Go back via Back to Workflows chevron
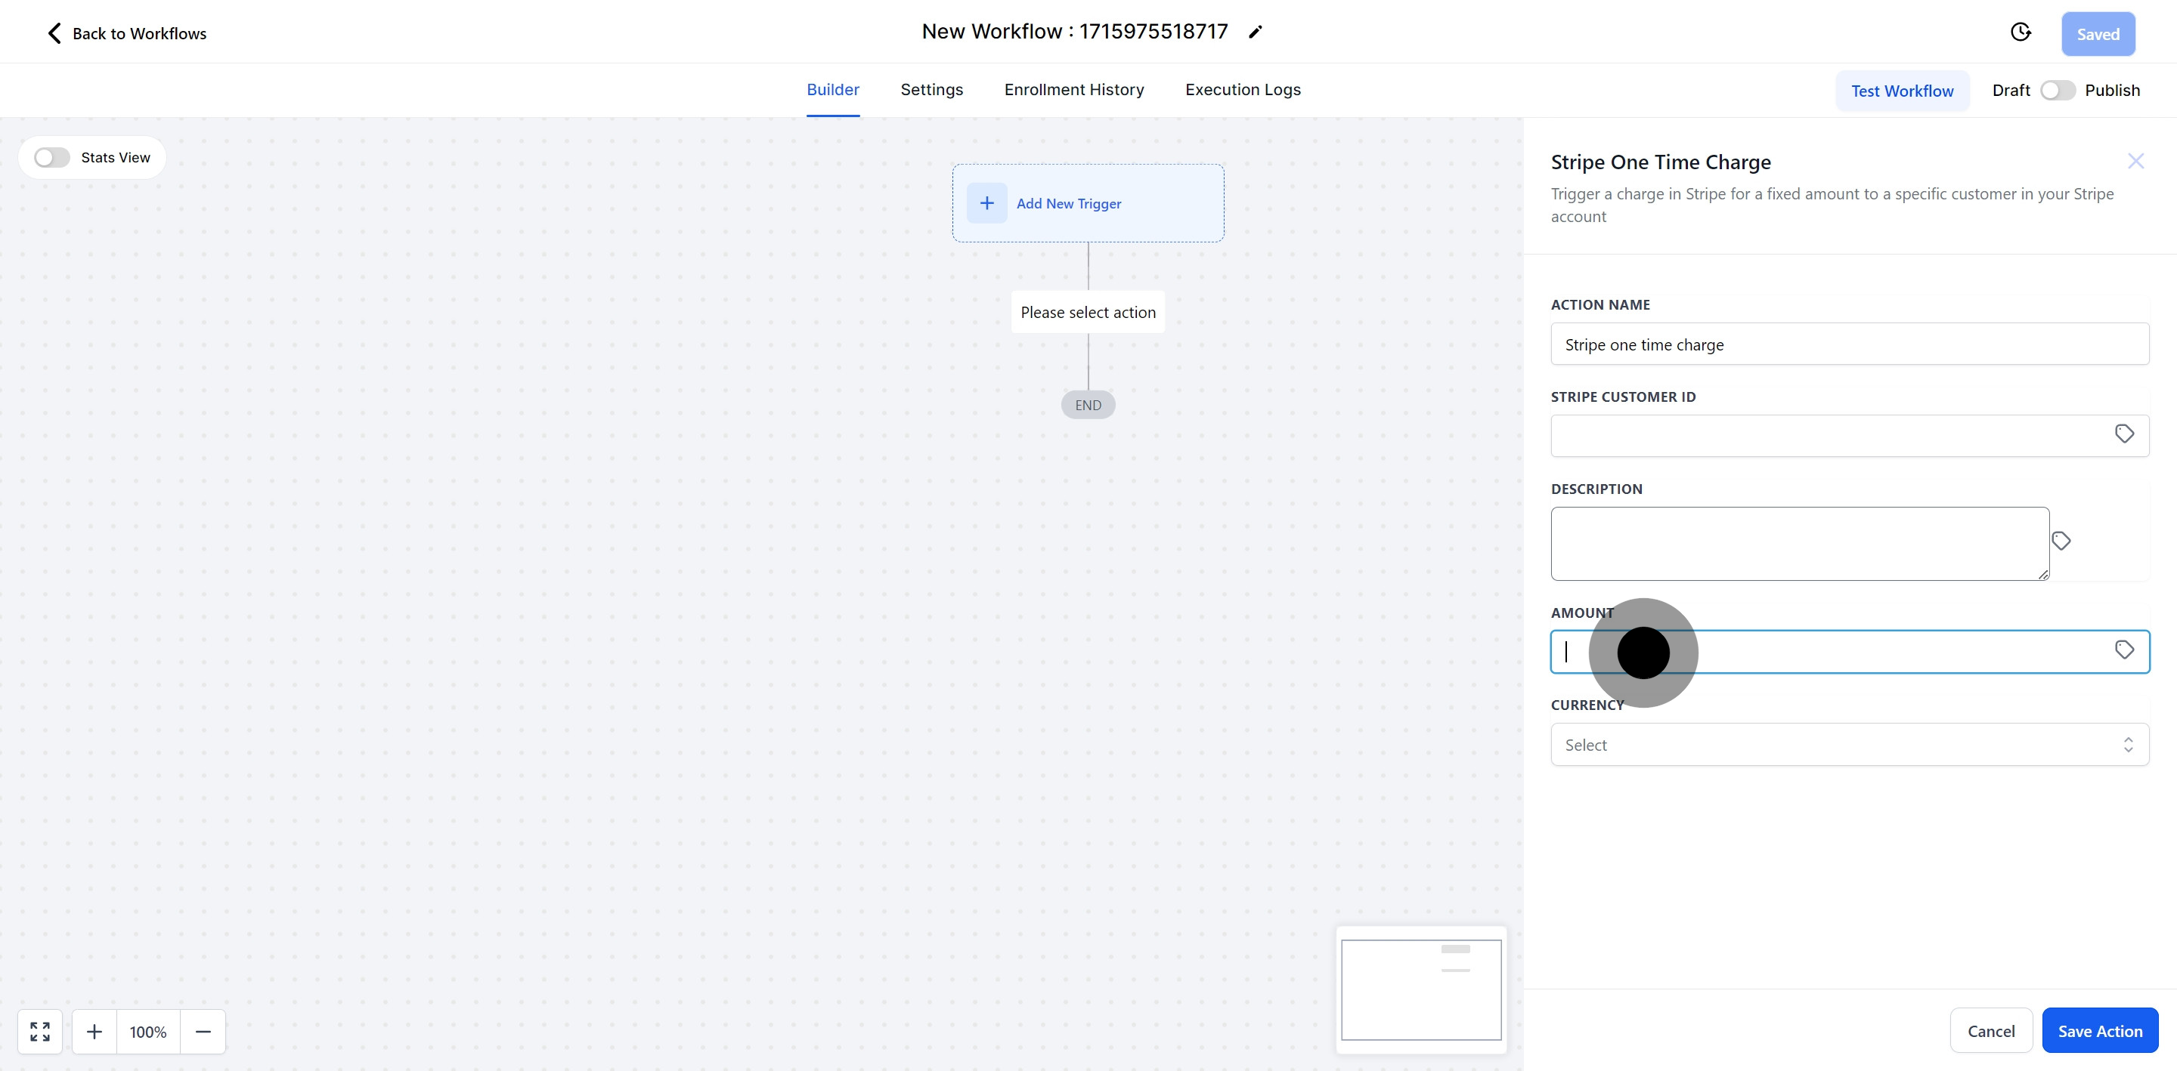2177x1071 pixels. 55,33
